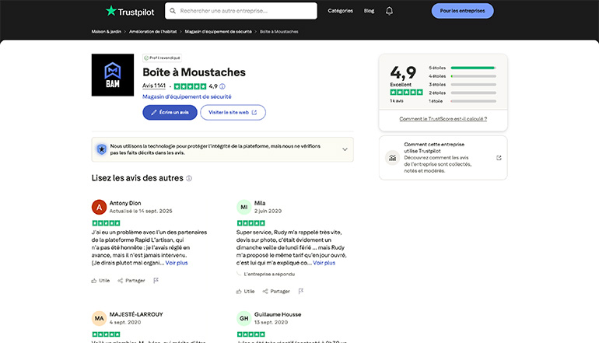Click the BAM company logo thumbnail
The height and width of the screenshot is (343, 599).
coord(113,75)
